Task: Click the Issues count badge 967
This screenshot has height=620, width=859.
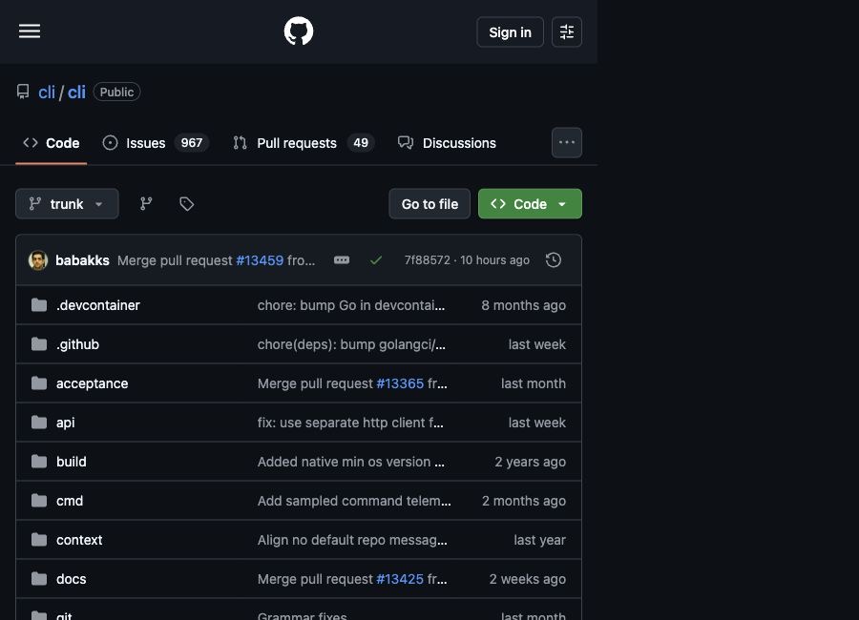Action: pyautogui.click(x=191, y=143)
